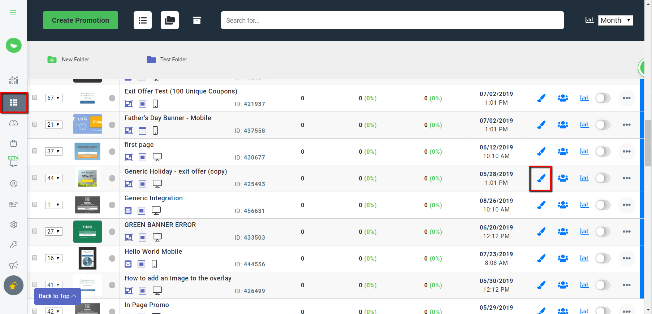Click the Create Promotion button
The height and width of the screenshot is (314, 652).
coord(81,21)
